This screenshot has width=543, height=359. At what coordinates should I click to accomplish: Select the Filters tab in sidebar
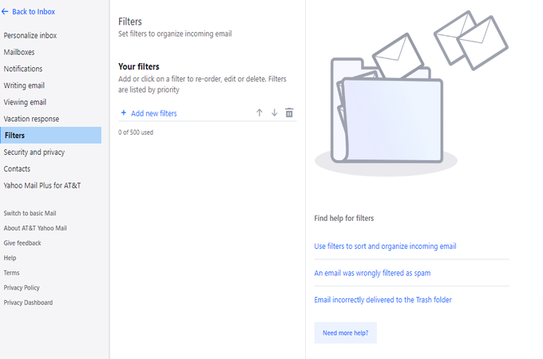point(51,136)
